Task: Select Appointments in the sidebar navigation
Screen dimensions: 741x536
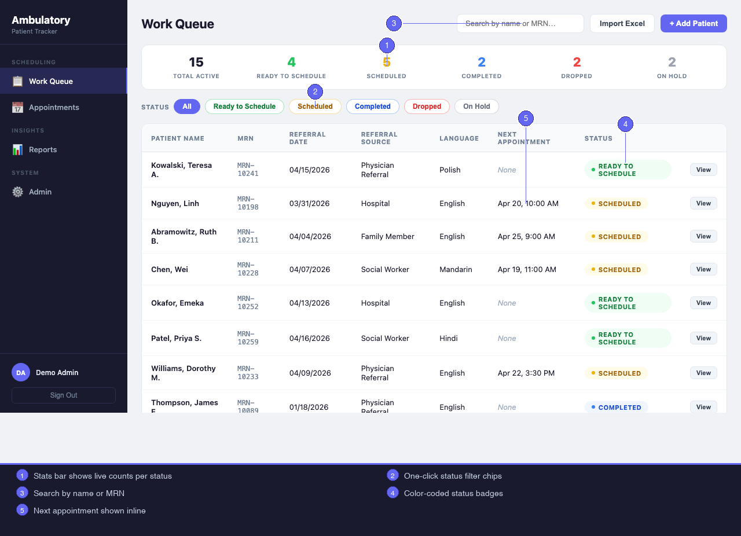Action: pyautogui.click(x=55, y=107)
